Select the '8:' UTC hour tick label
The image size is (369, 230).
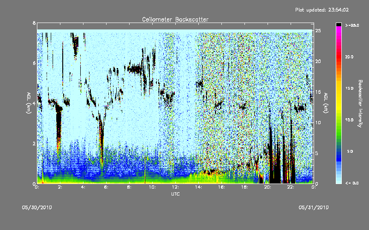point(129,187)
